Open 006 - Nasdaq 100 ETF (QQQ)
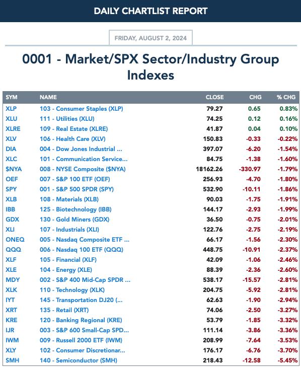The height and width of the screenshot is (368, 301). tap(82, 250)
